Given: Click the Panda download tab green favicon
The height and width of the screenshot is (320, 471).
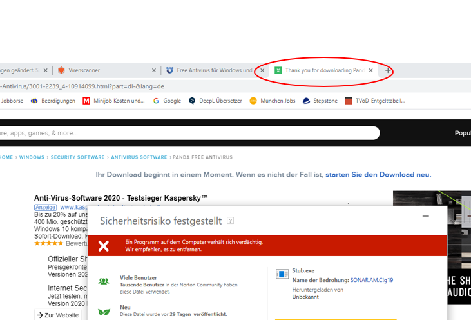Looking at the screenshot, I should [x=278, y=70].
